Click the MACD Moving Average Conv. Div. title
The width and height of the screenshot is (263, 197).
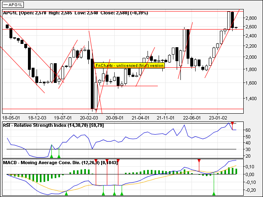tap(60, 163)
